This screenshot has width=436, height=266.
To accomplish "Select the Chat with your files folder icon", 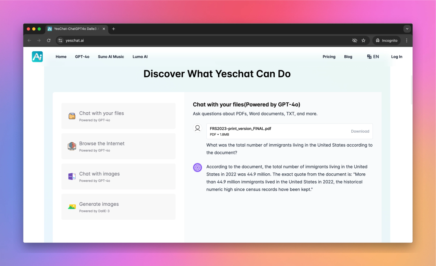I will click(72, 115).
